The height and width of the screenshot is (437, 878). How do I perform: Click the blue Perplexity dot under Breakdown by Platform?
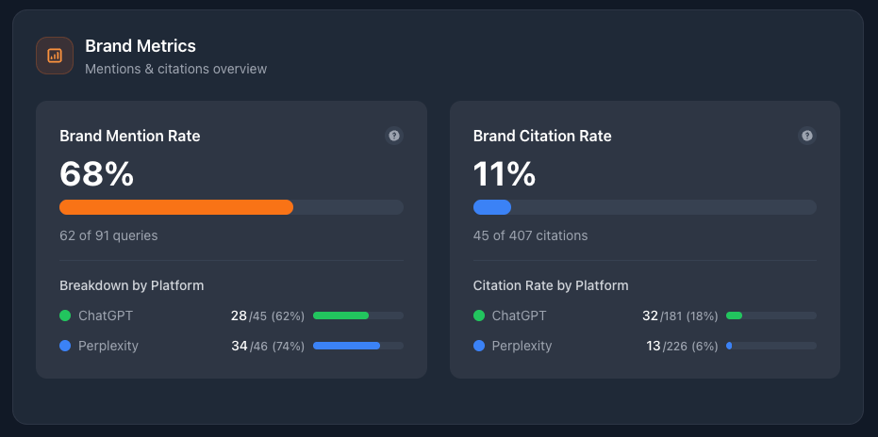tap(65, 346)
